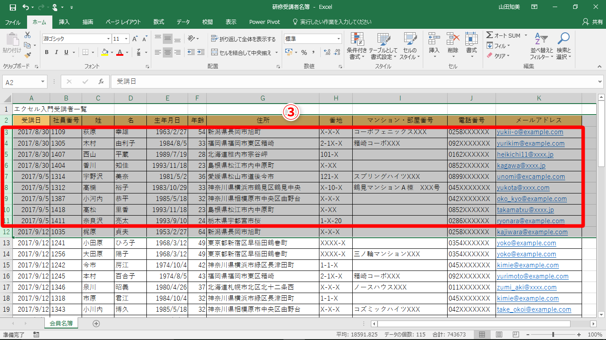
Task: Switch to the データ tab
Action: 183,22
